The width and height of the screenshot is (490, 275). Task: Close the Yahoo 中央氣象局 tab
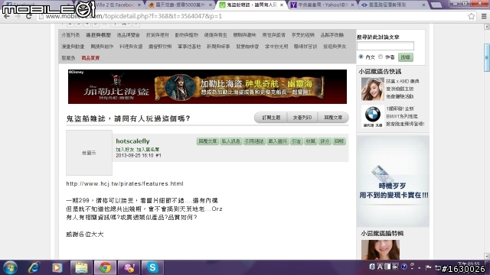352,5
